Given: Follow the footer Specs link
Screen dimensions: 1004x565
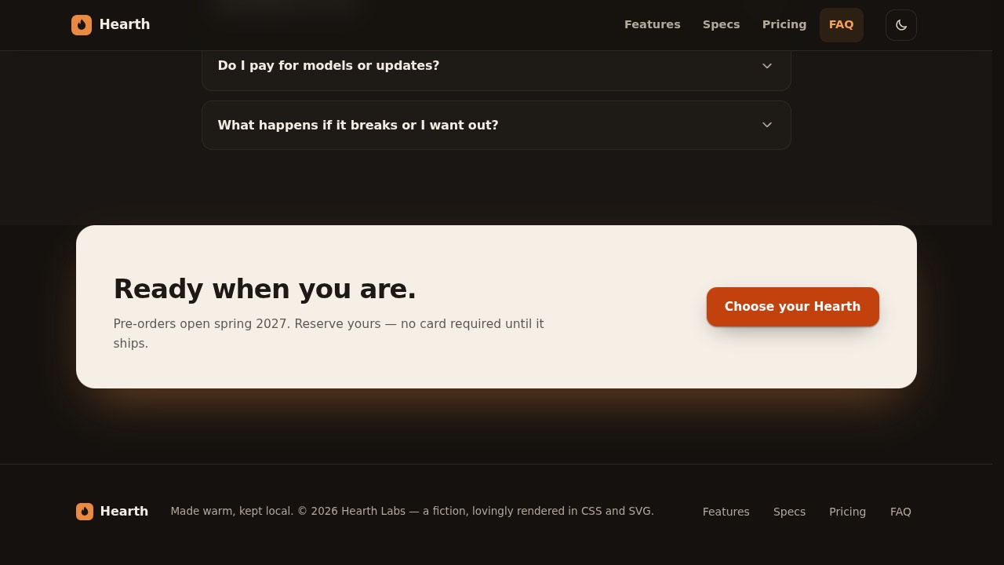Looking at the screenshot, I should [x=789, y=512].
